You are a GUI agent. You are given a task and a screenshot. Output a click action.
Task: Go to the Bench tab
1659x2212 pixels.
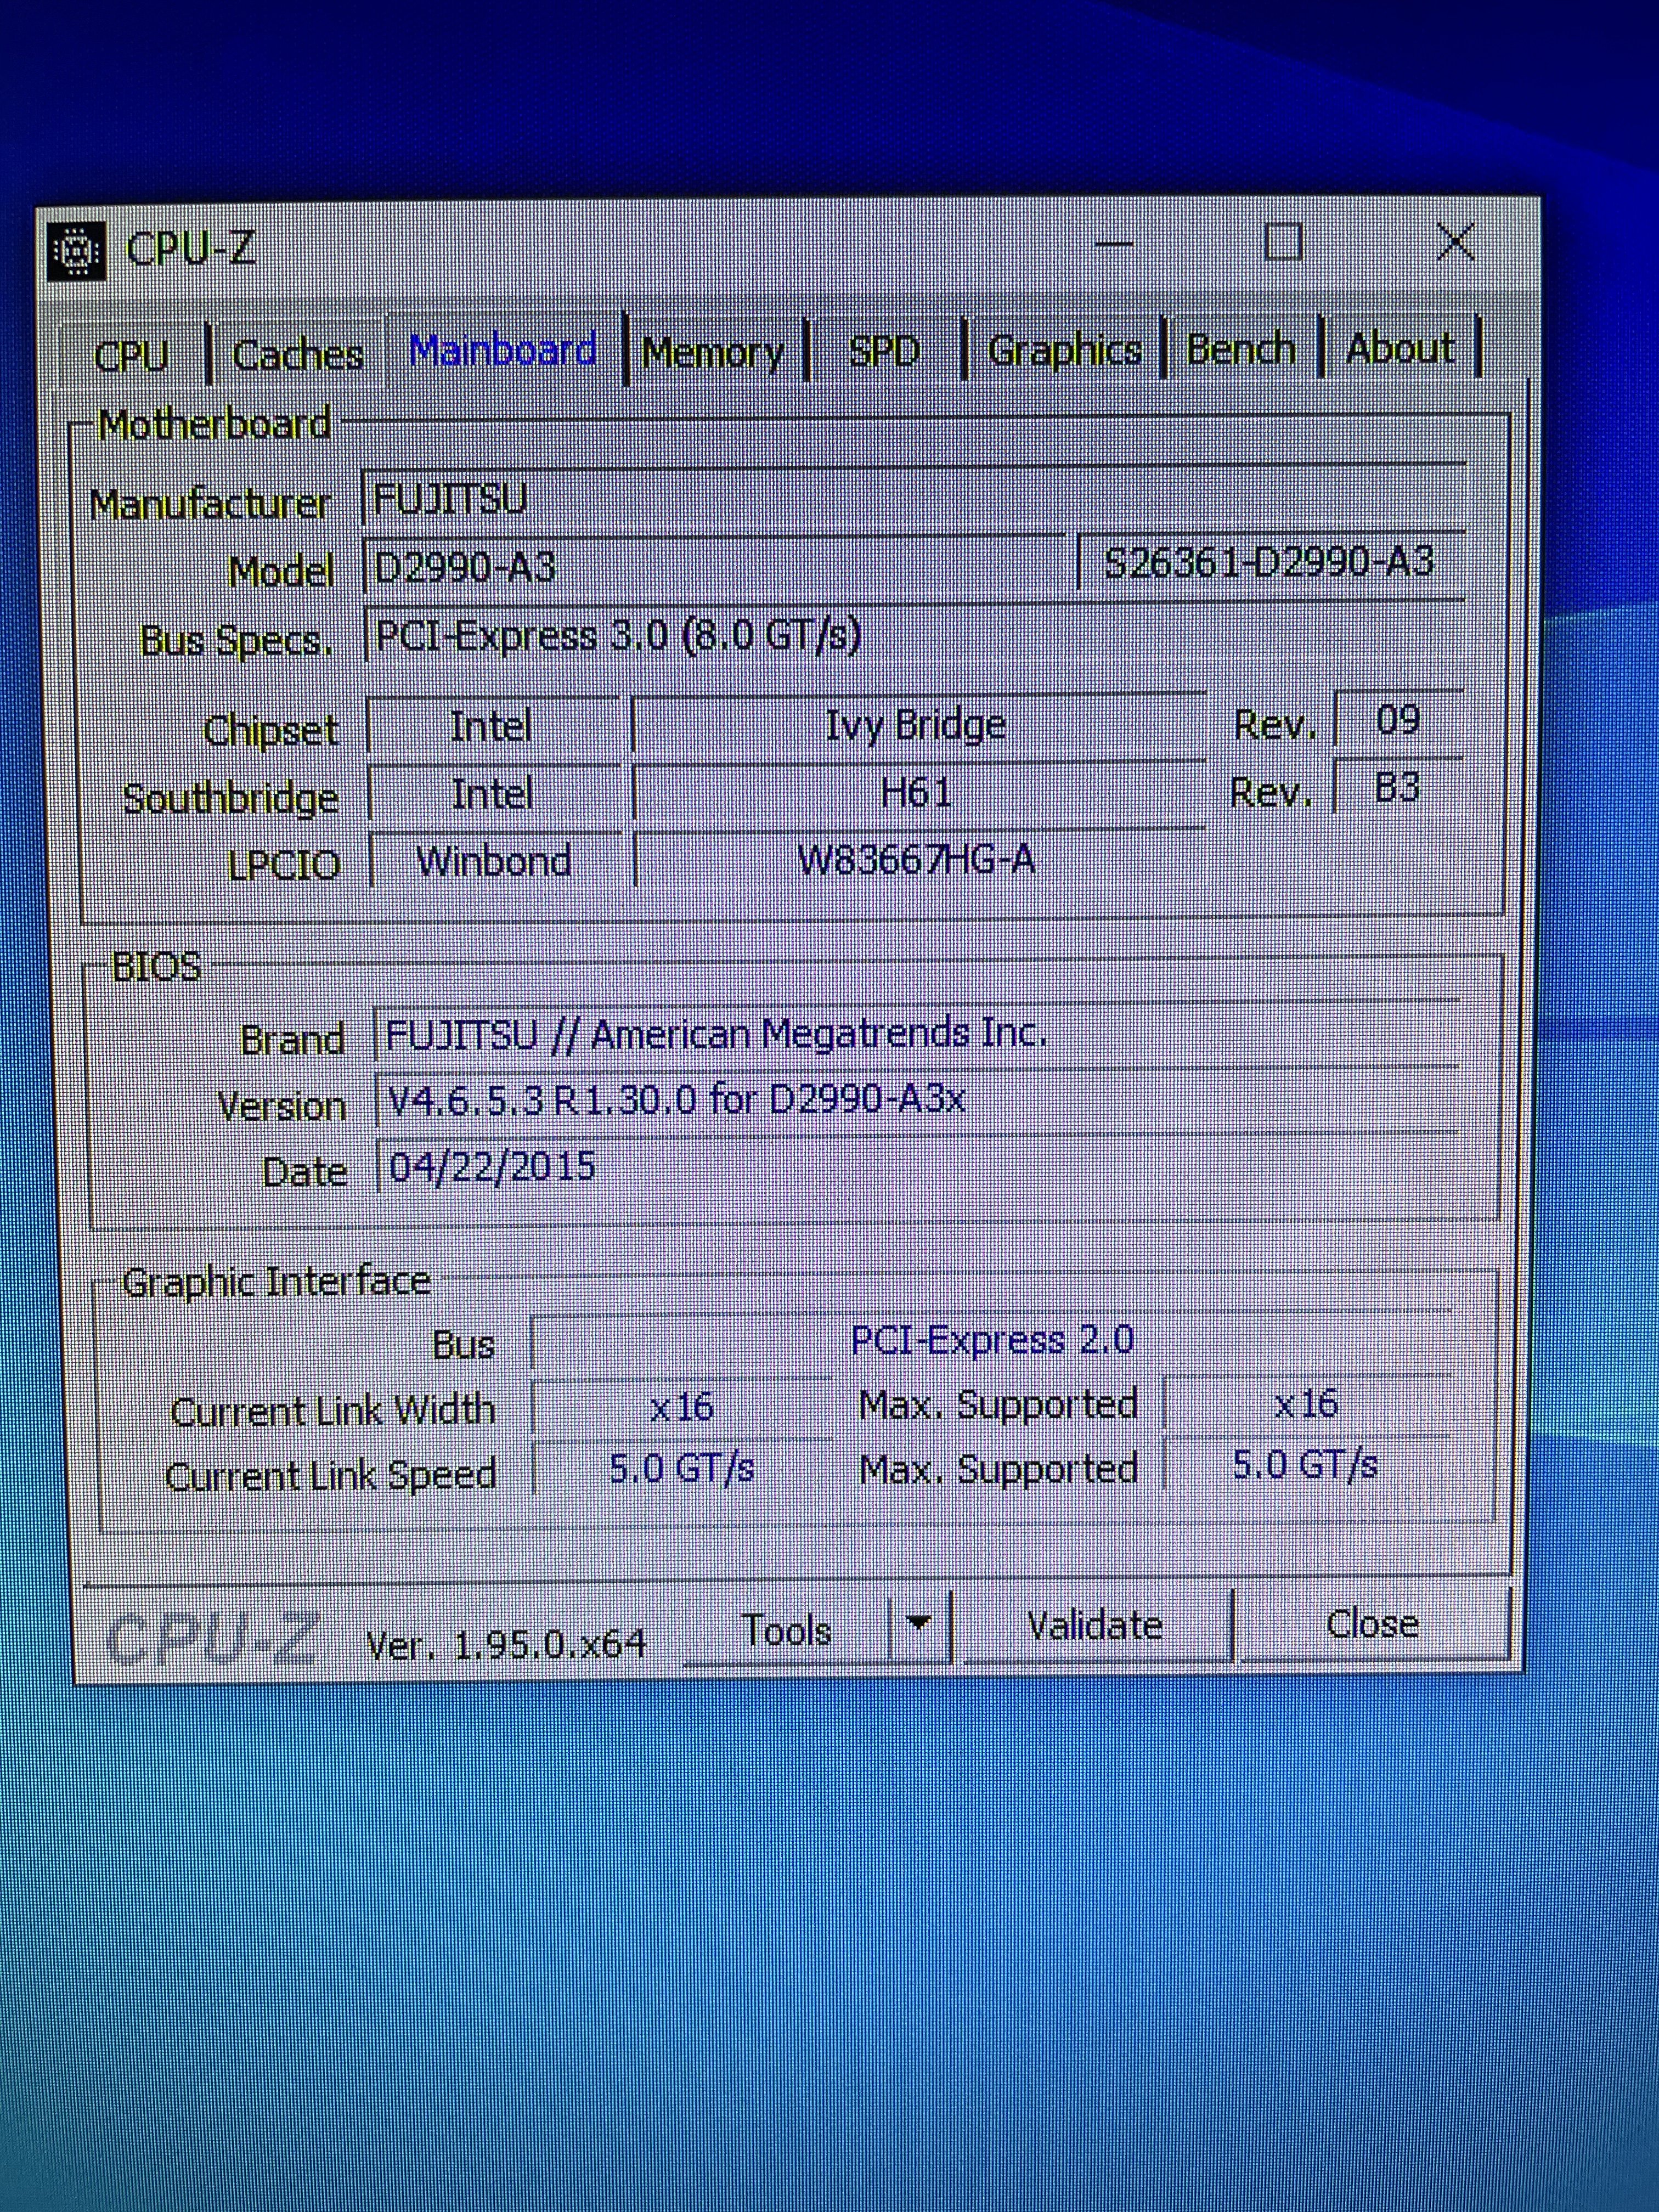pyautogui.click(x=1240, y=349)
